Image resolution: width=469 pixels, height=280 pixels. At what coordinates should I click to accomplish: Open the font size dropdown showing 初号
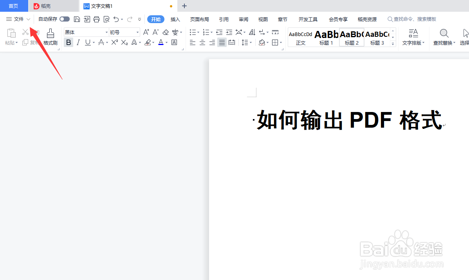[136, 32]
